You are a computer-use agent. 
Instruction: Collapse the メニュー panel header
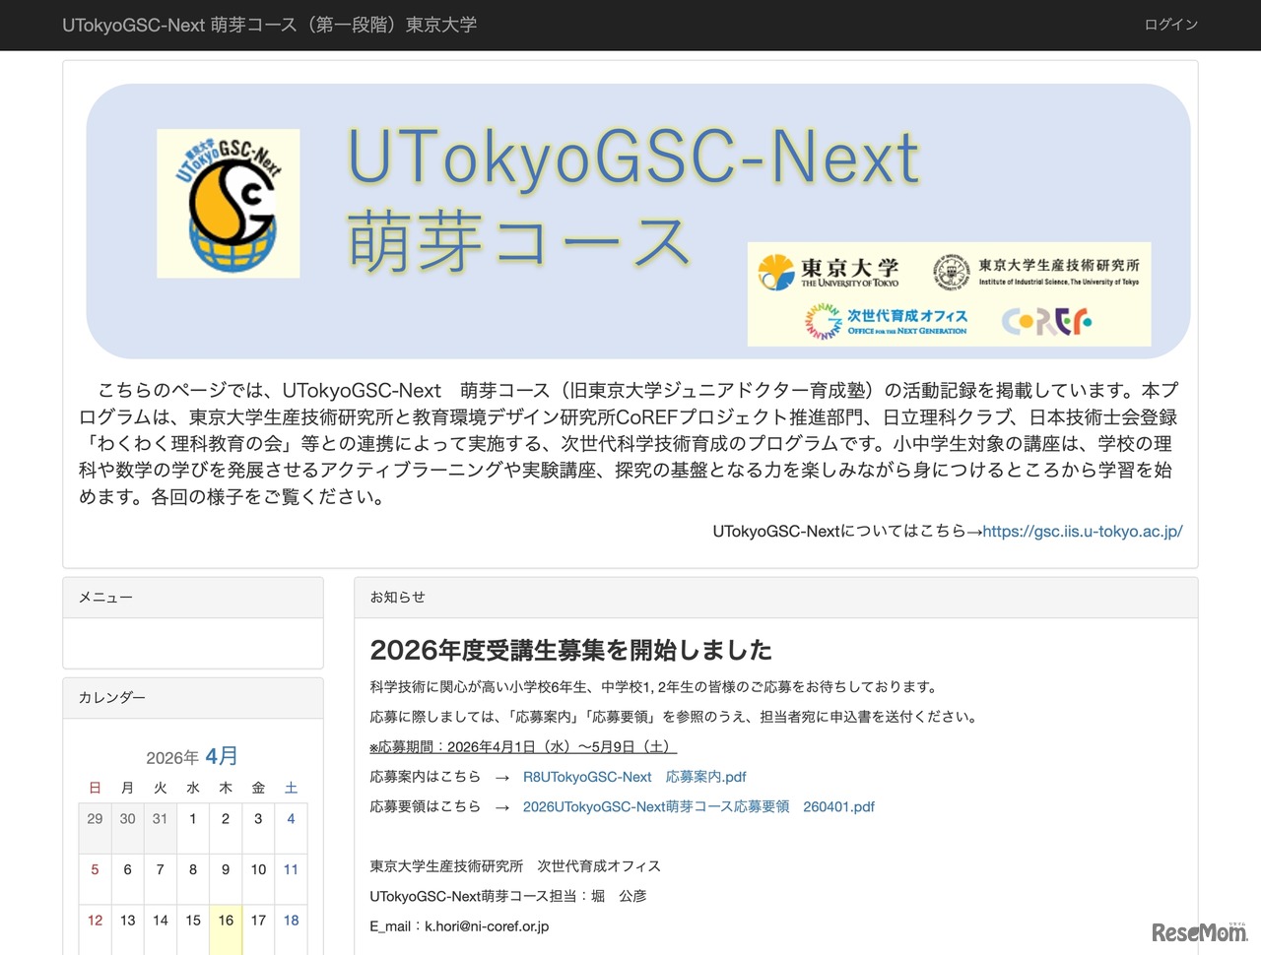click(104, 598)
